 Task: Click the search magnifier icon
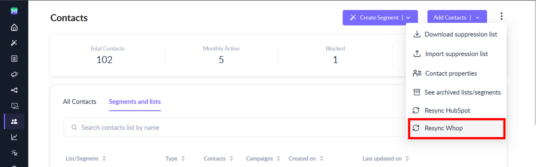(74, 127)
